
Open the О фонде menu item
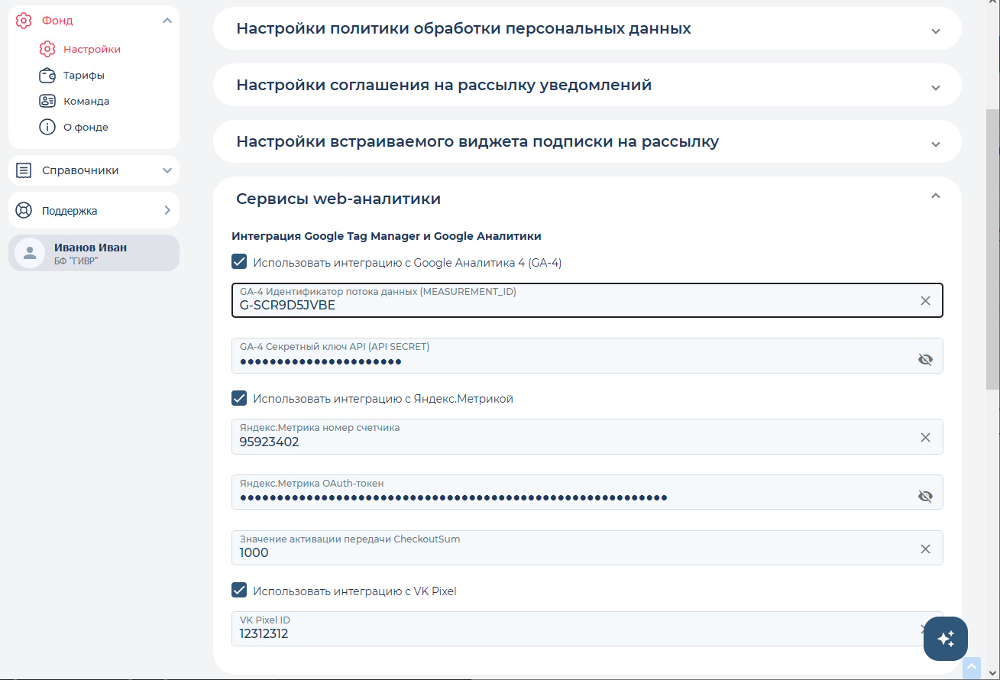(x=86, y=127)
